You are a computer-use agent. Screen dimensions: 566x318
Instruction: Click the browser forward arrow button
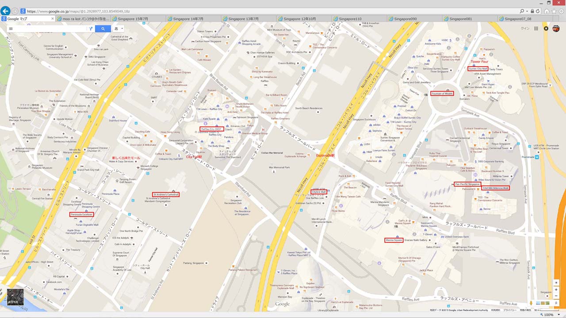click(x=15, y=11)
